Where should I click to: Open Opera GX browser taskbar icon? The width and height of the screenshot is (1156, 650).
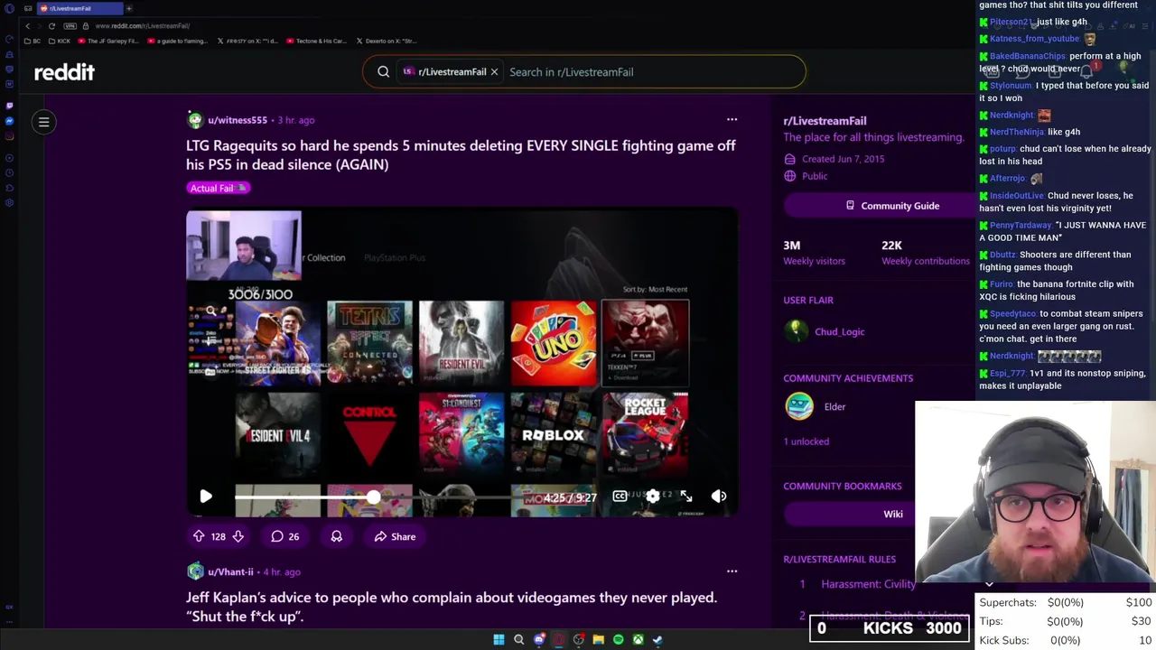click(x=559, y=639)
